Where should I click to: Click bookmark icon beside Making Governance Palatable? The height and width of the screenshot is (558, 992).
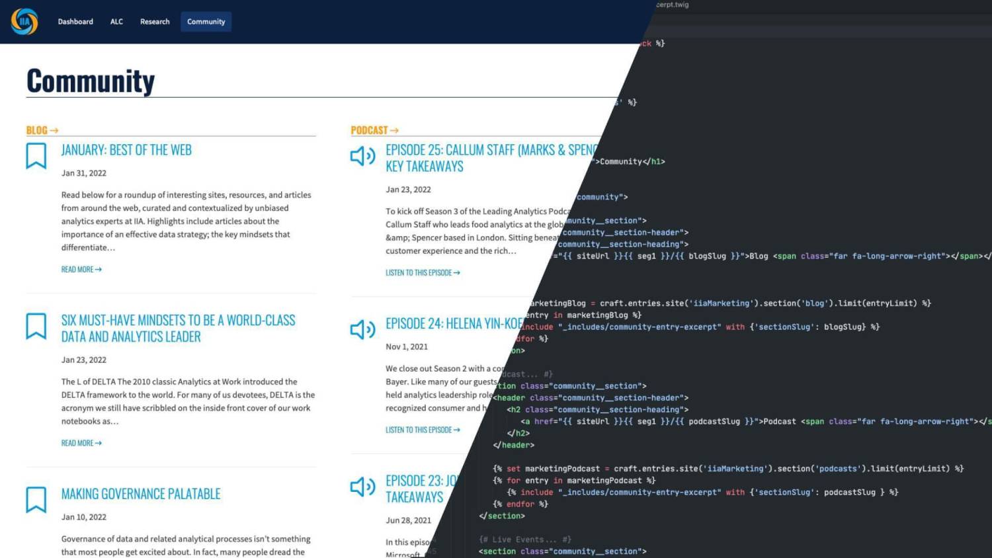(x=36, y=500)
